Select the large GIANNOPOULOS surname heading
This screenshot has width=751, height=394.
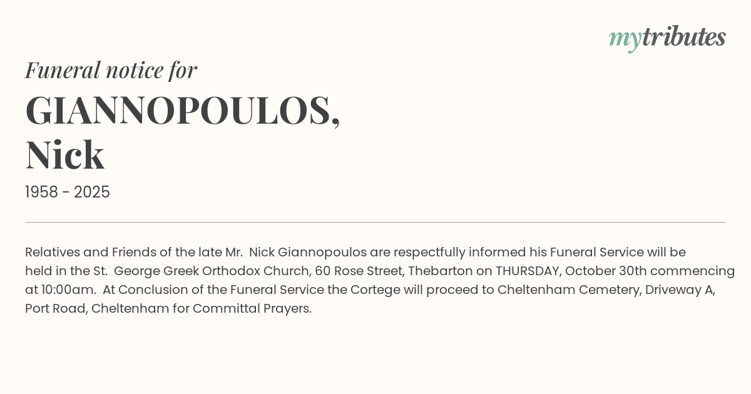click(182, 111)
